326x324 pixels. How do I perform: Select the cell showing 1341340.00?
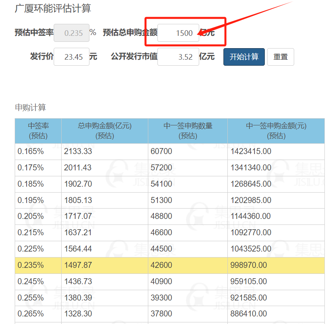[276, 168]
